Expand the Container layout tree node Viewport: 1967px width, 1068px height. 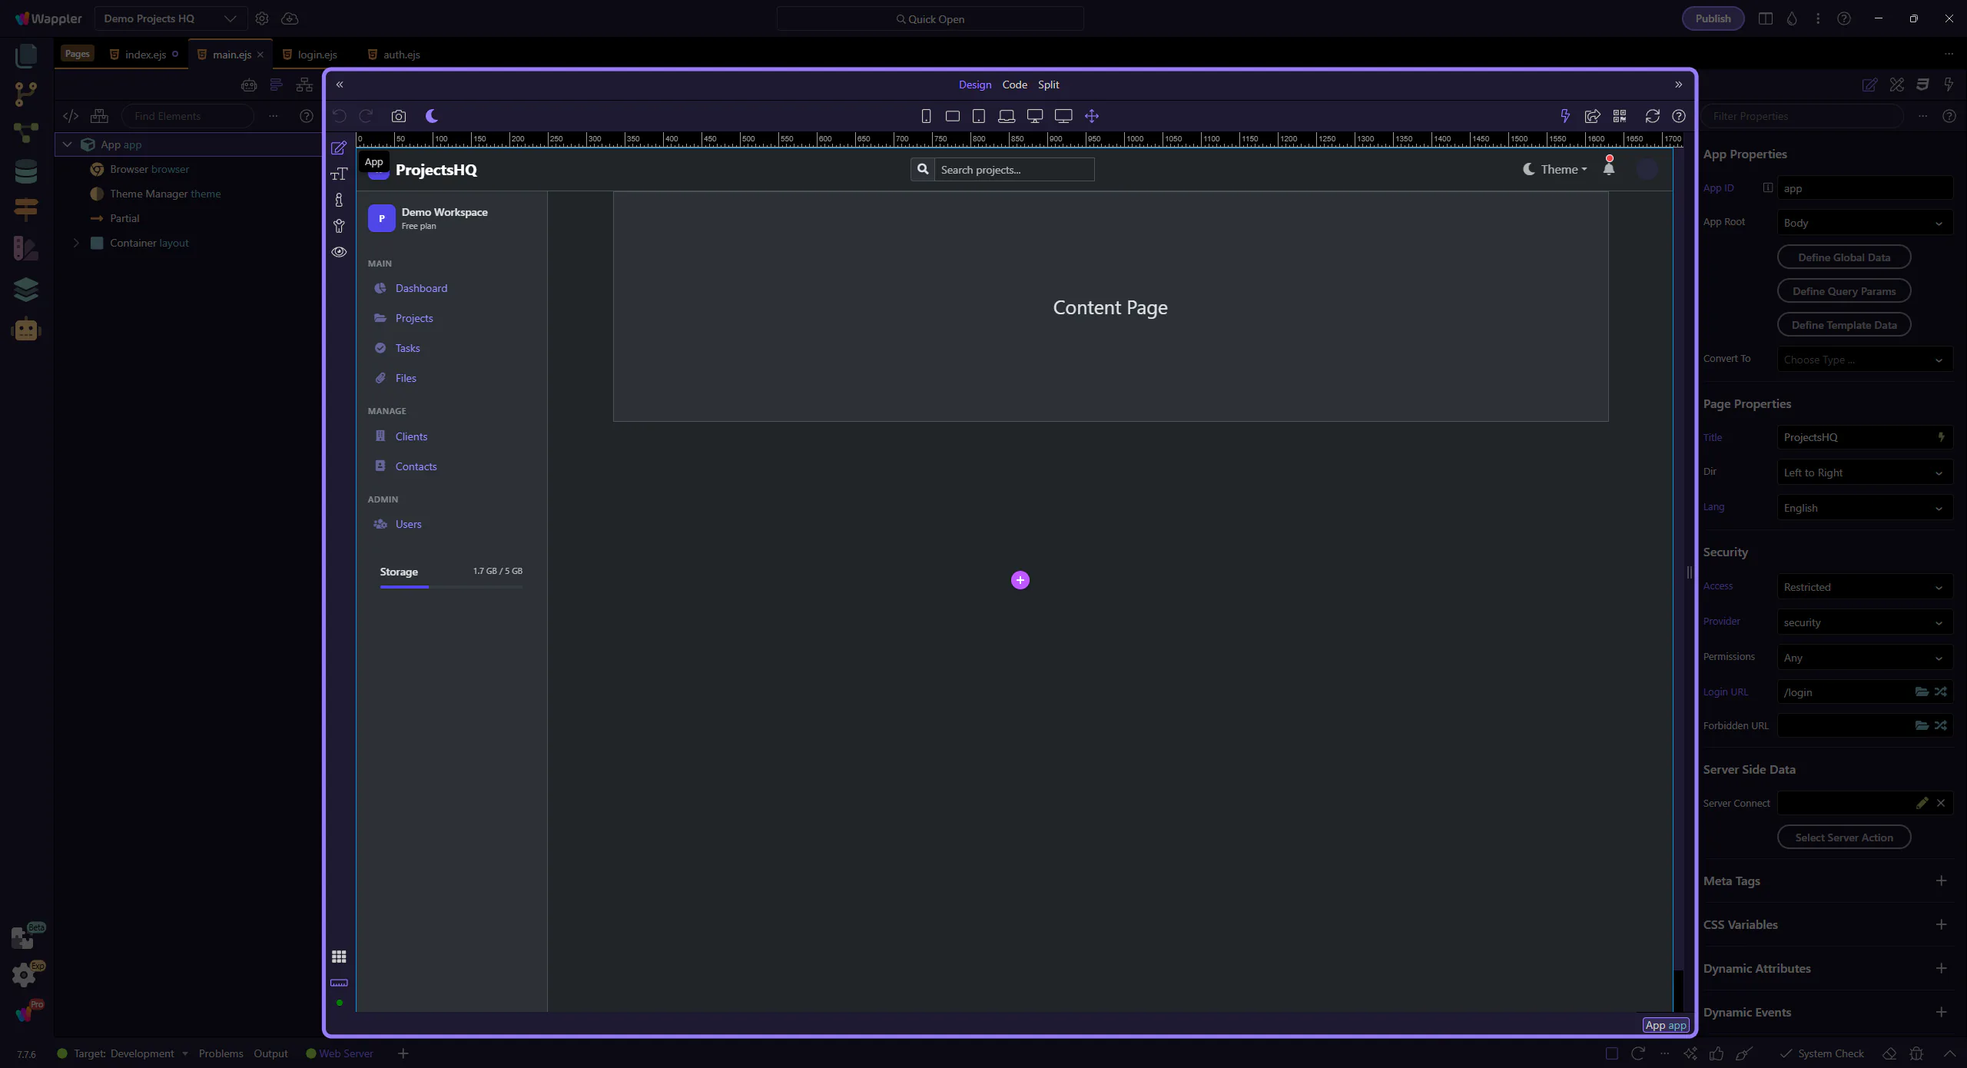tap(76, 243)
